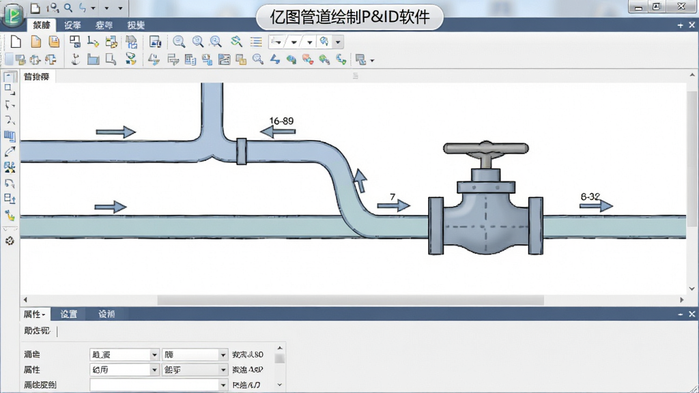Open the first combo box in 属性 row
The height and width of the screenshot is (393, 699).
point(124,370)
